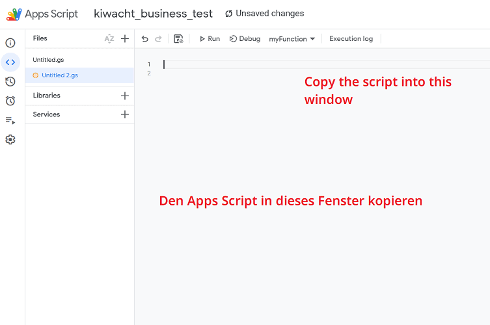The height and width of the screenshot is (325, 490).
Task: Add a new file with plus icon
Action: pos(125,39)
